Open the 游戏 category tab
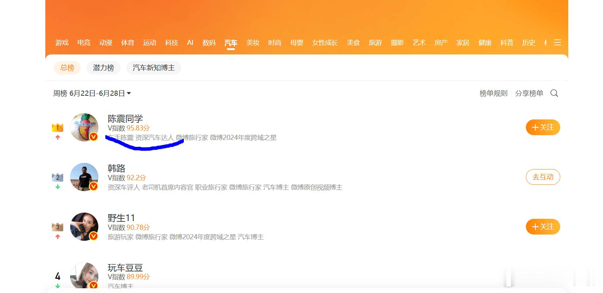Image resolution: width=603 pixels, height=293 pixels. pos(62,43)
